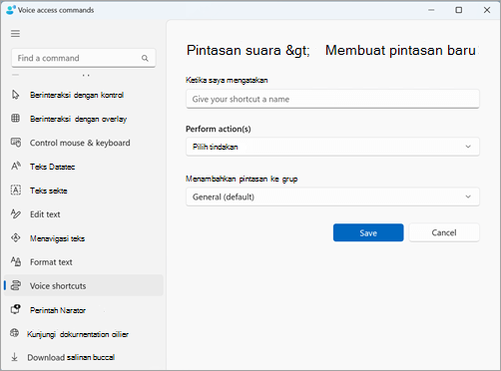Expand the Pilih tindakan chevron arrow
This screenshot has width=501, height=371.
(468, 147)
